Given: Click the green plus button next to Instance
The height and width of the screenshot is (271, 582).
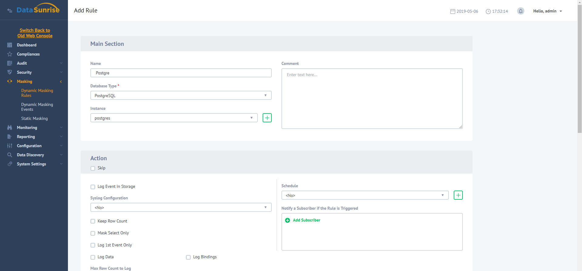Looking at the screenshot, I should 267,118.
